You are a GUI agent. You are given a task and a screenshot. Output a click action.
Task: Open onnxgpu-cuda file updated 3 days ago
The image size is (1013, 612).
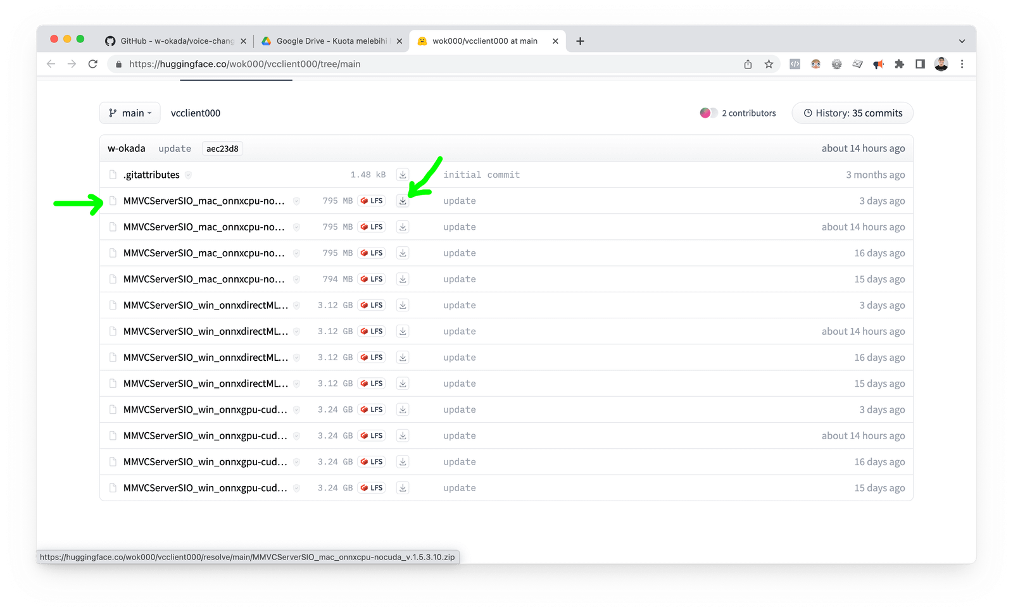[x=205, y=409]
